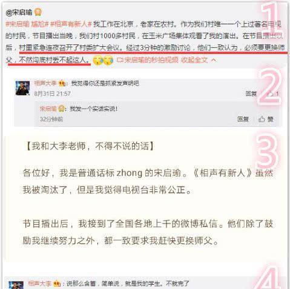Click the verified badge beside 宋启瑜
Viewport: 290px width, 289px height.
pyautogui.click(x=38, y=12)
